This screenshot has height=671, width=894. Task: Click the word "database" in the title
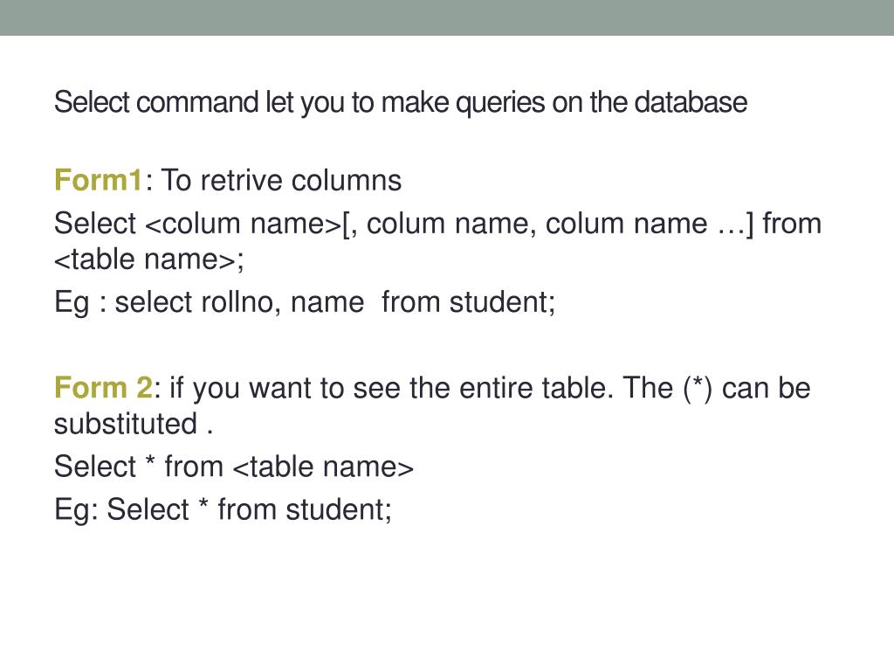click(x=691, y=103)
